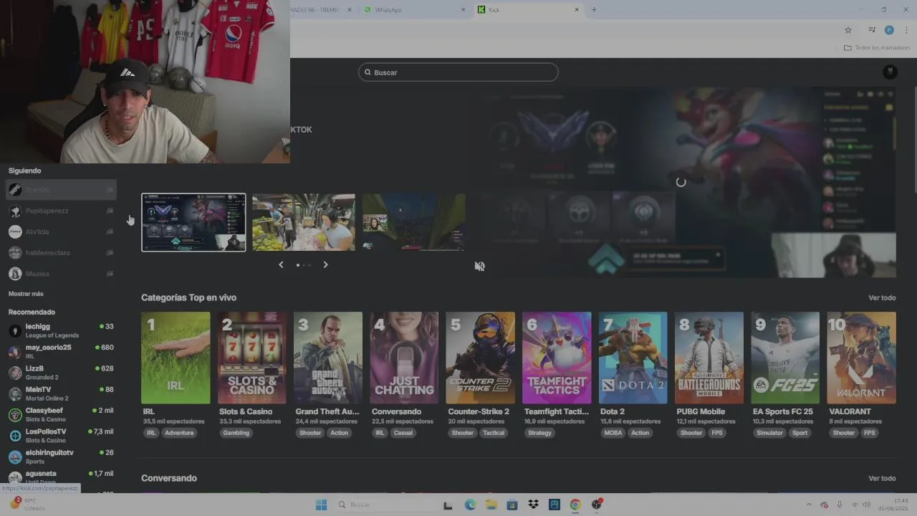Select second carousel thumbnail with market scene

click(x=304, y=222)
